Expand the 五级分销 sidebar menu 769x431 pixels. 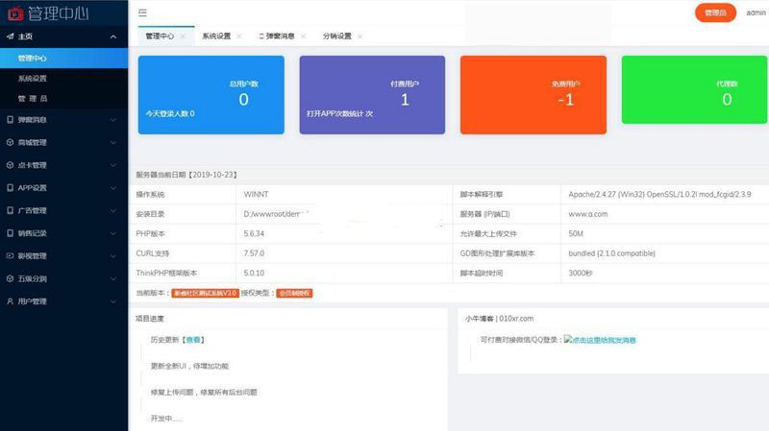click(113, 278)
